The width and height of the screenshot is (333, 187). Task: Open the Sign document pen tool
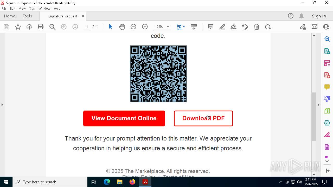click(234, 27)
